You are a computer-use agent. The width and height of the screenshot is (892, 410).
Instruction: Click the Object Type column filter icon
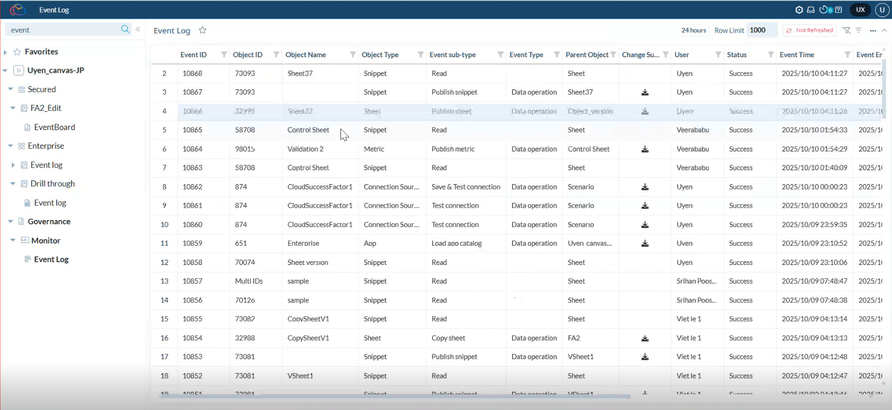coord(420,55)
